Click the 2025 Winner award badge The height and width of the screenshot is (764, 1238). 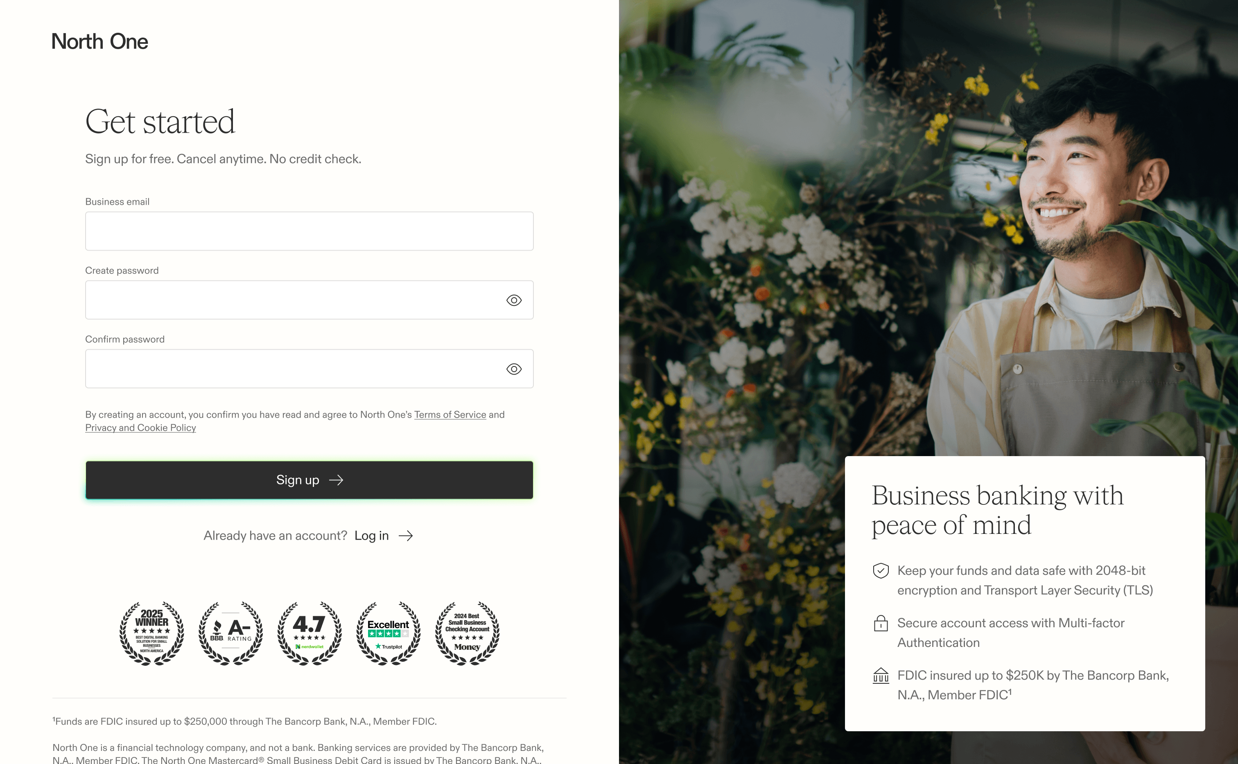point(151,633)
